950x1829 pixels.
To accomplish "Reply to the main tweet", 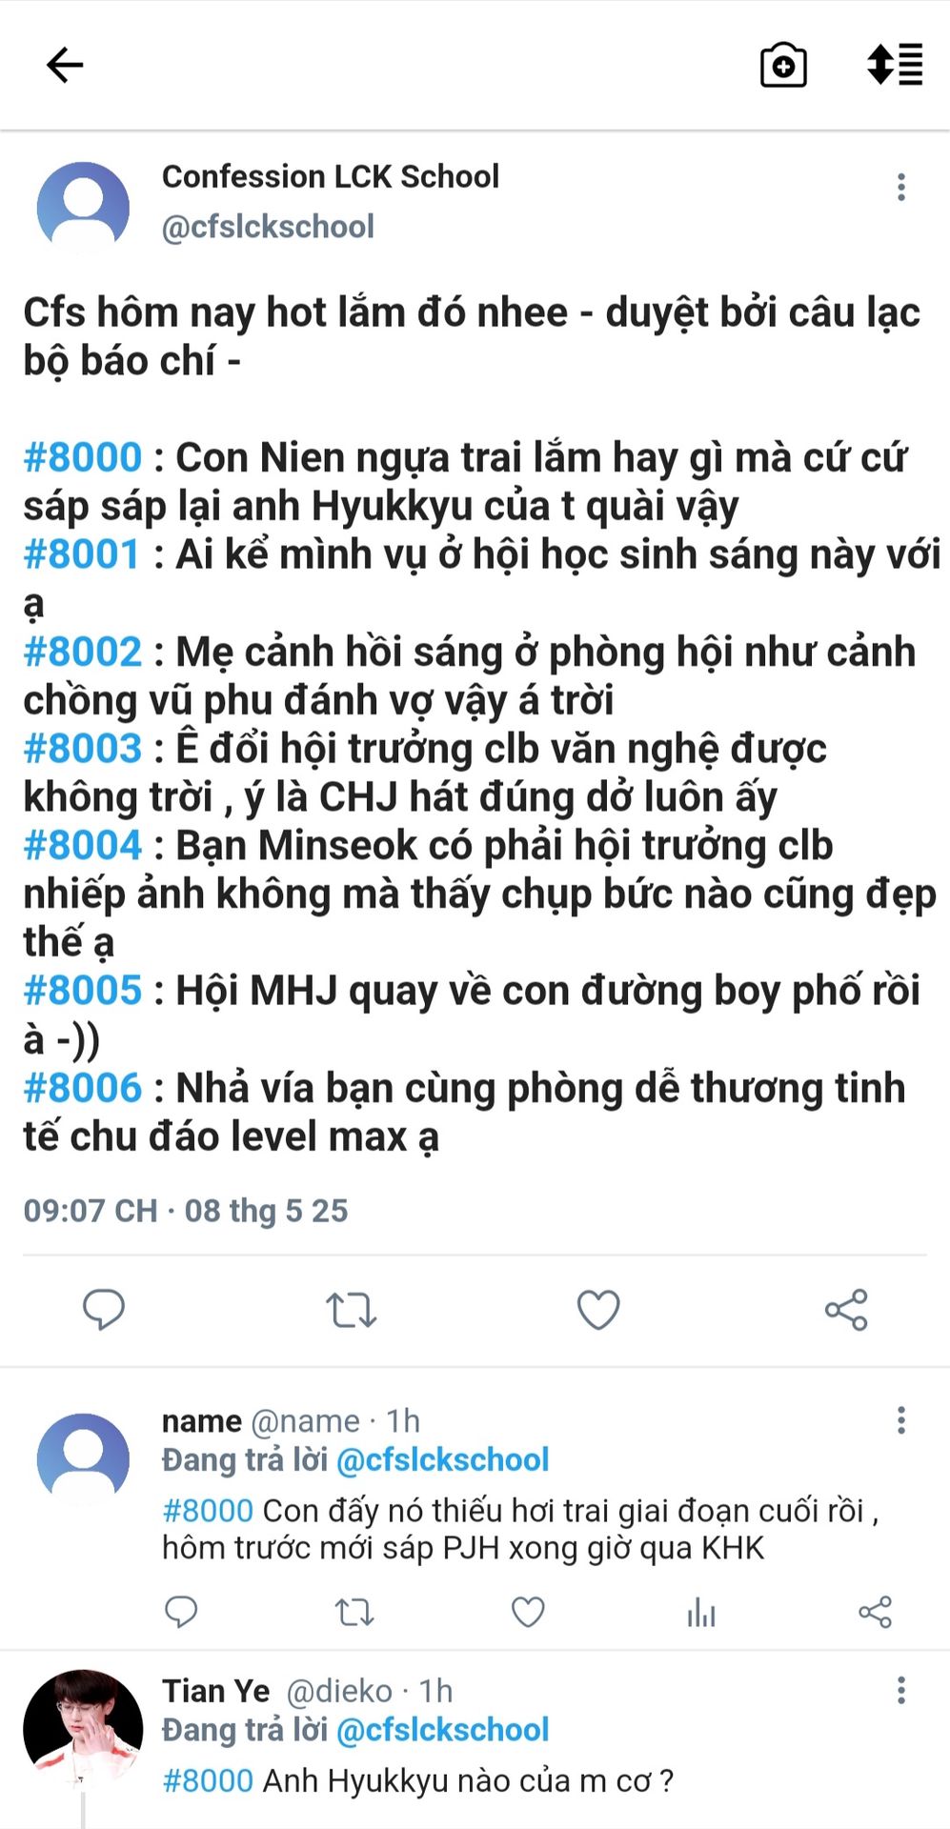I will tap(104, 1309).
